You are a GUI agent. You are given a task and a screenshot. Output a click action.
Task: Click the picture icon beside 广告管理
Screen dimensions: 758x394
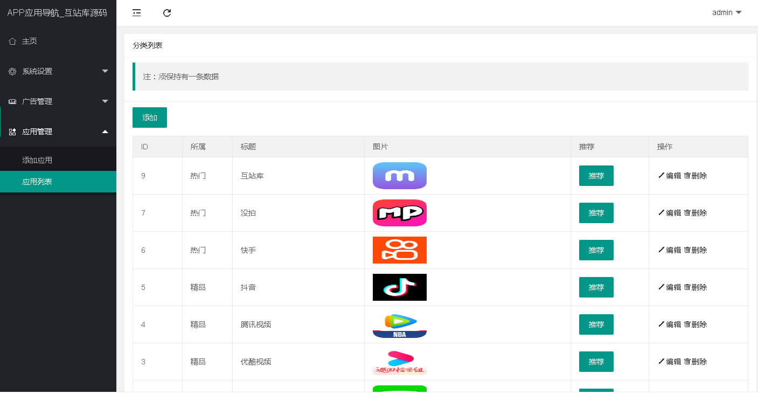(x=12, y=101)
